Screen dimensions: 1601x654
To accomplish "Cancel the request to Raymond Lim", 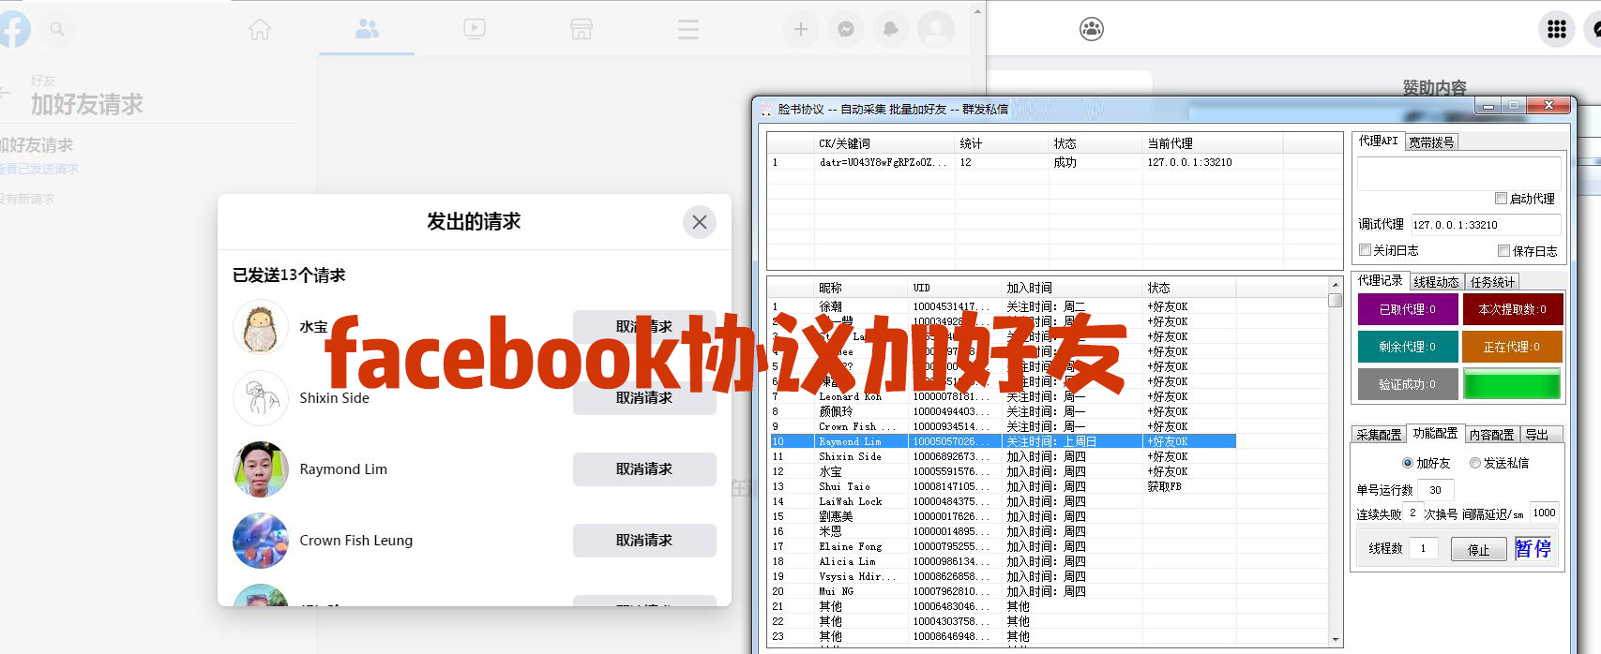I will (644, 469).
